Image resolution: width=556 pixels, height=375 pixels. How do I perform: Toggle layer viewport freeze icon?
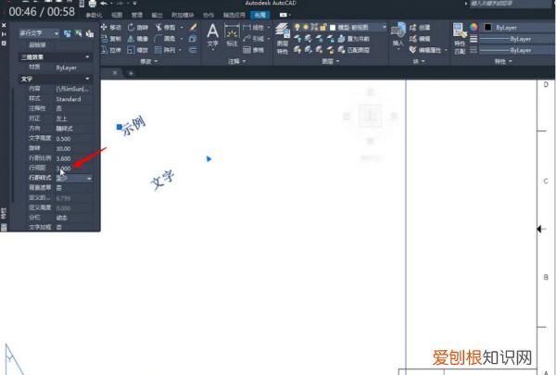click(x=314, y=27)
